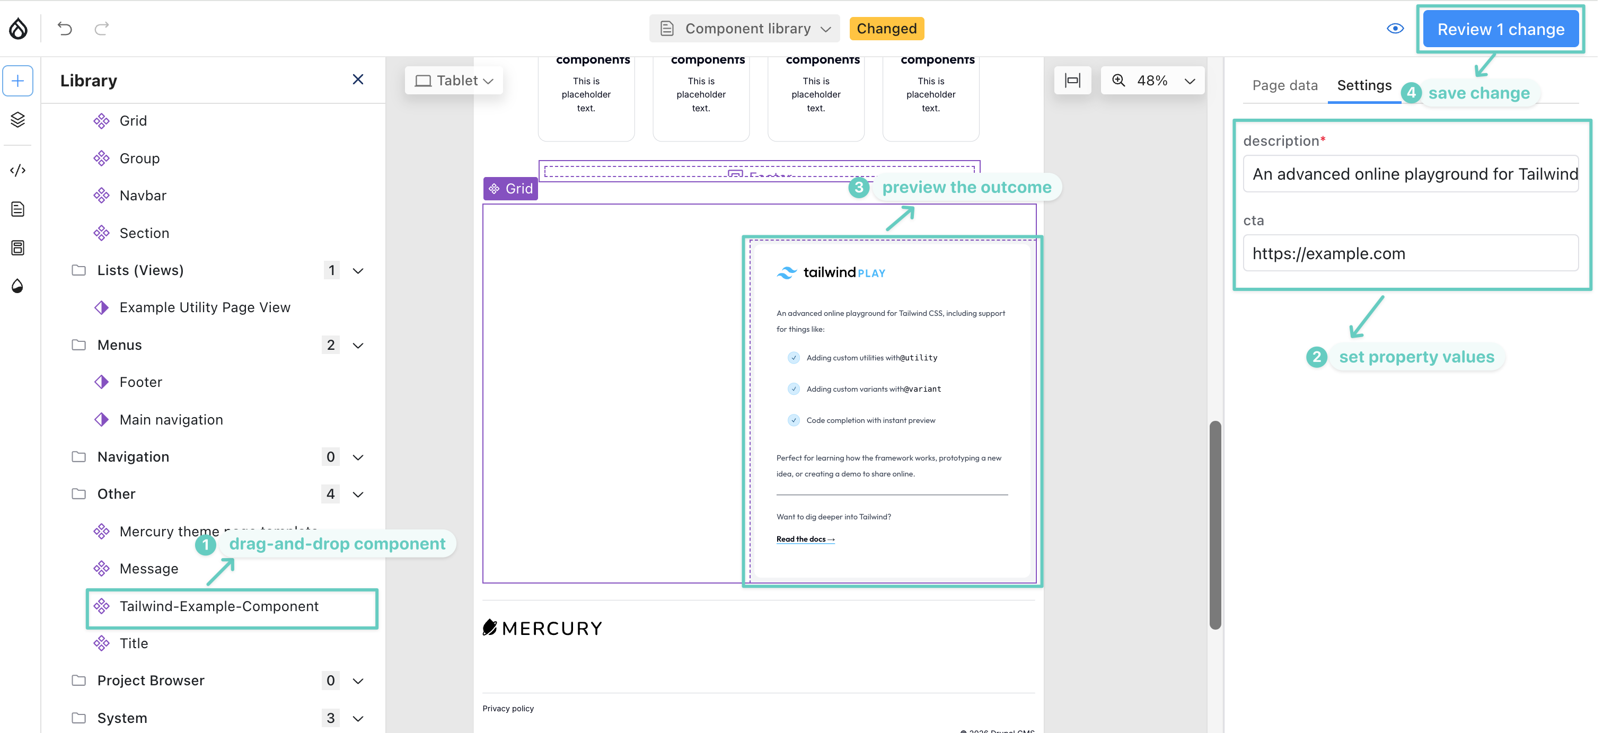Open the add component plus icon
The image size is (1603, 733).
pyautogui.click(x=18, y=81)
